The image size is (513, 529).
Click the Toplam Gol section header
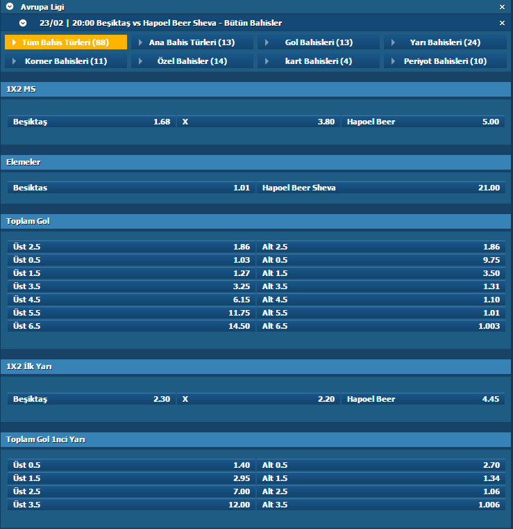[x=256, y=221]
